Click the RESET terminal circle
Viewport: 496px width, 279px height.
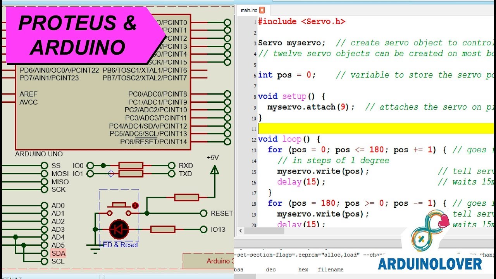click(204, 213)
